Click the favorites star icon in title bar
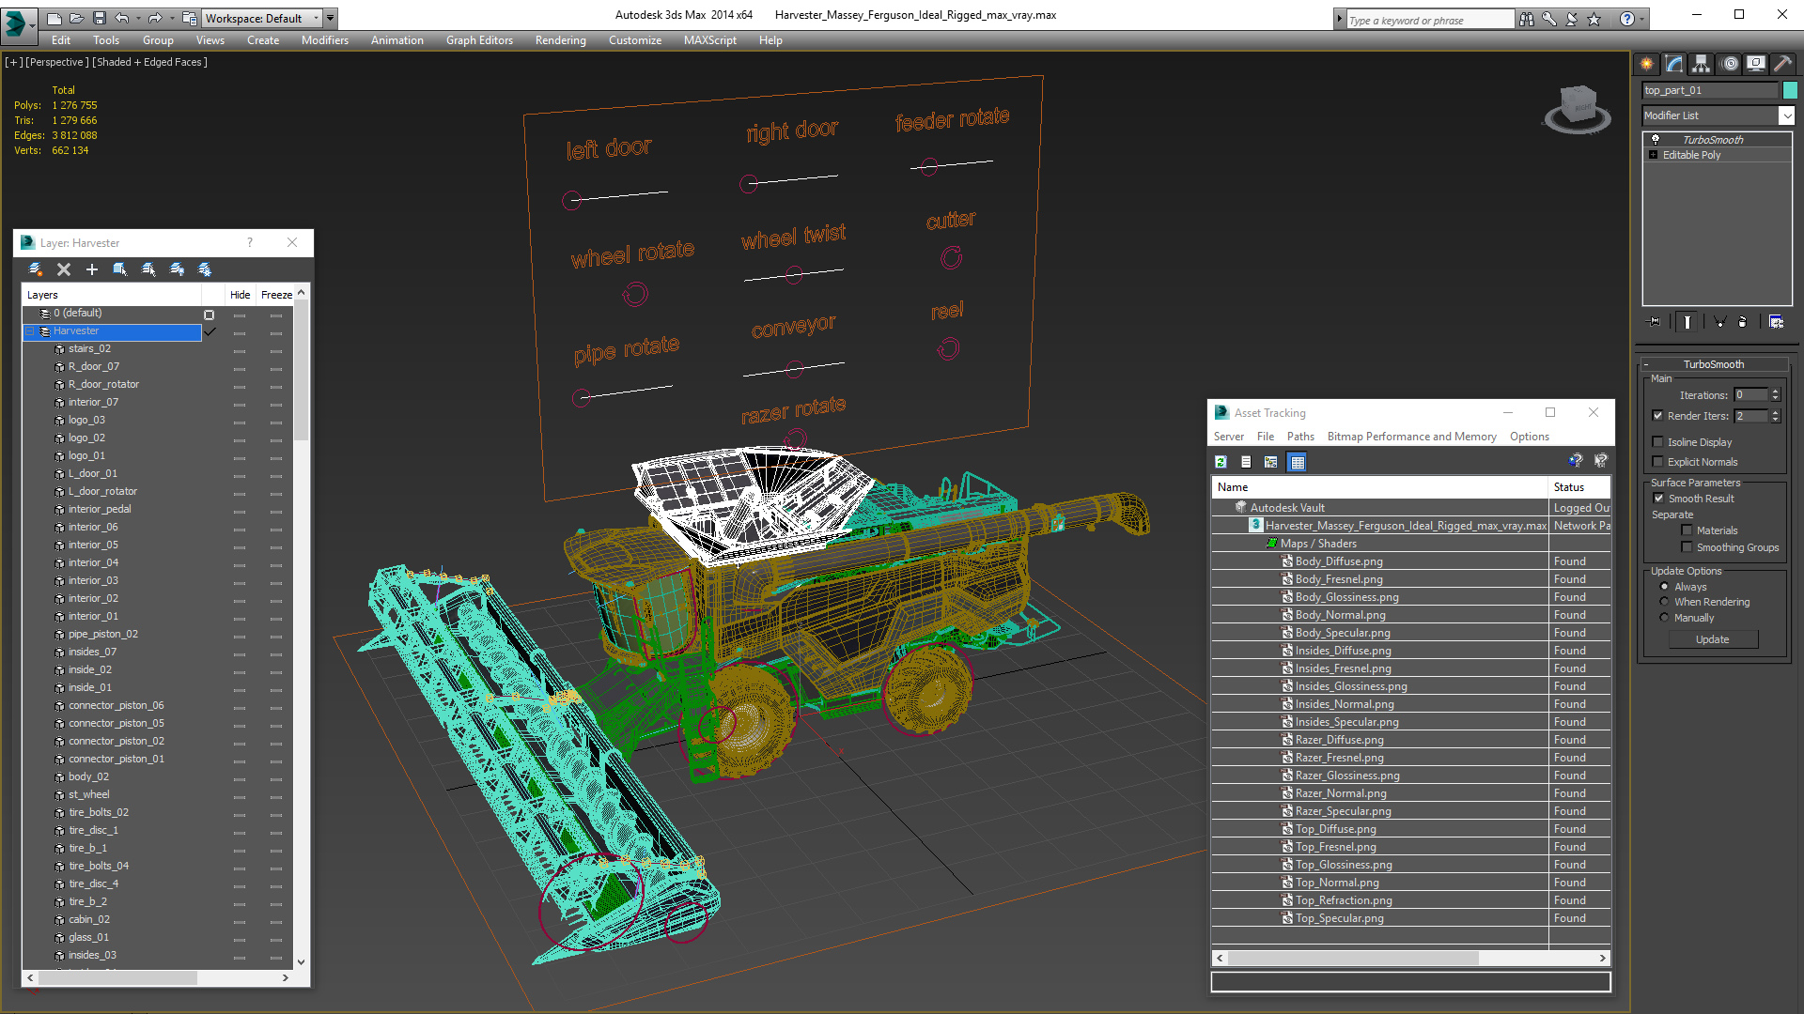1804x1014 pixels. (1594, 19)
